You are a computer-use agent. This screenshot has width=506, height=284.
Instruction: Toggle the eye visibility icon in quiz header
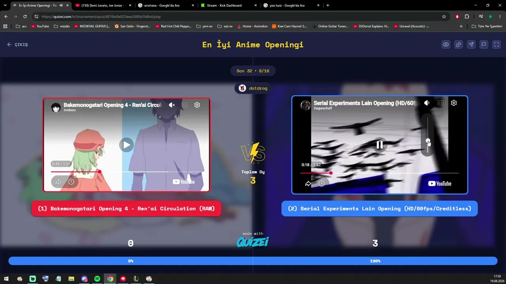pyautogui.click(x=446, y=45)
